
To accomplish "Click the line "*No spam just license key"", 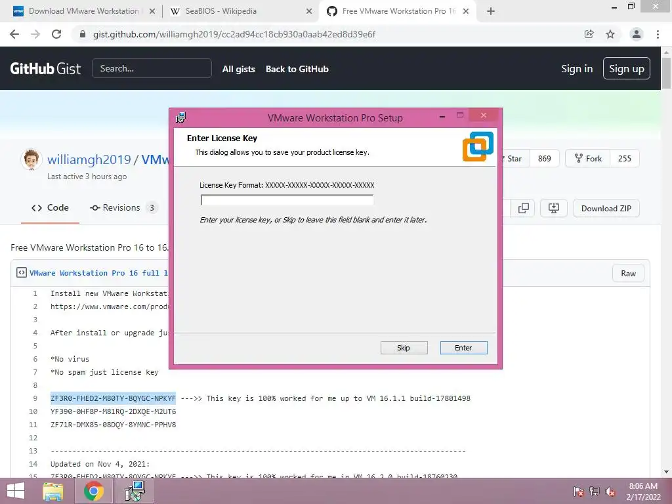I will (104, 372).
